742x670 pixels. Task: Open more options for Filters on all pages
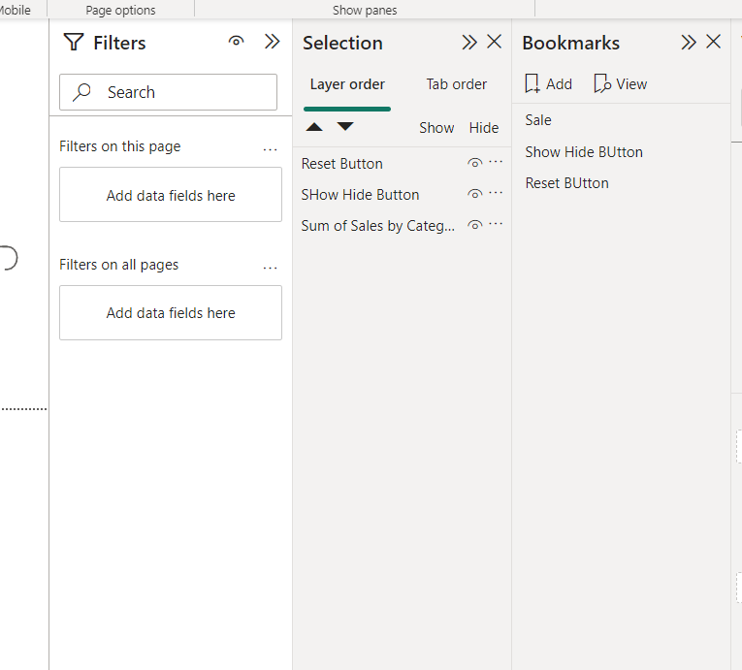(x=270, y=268)
